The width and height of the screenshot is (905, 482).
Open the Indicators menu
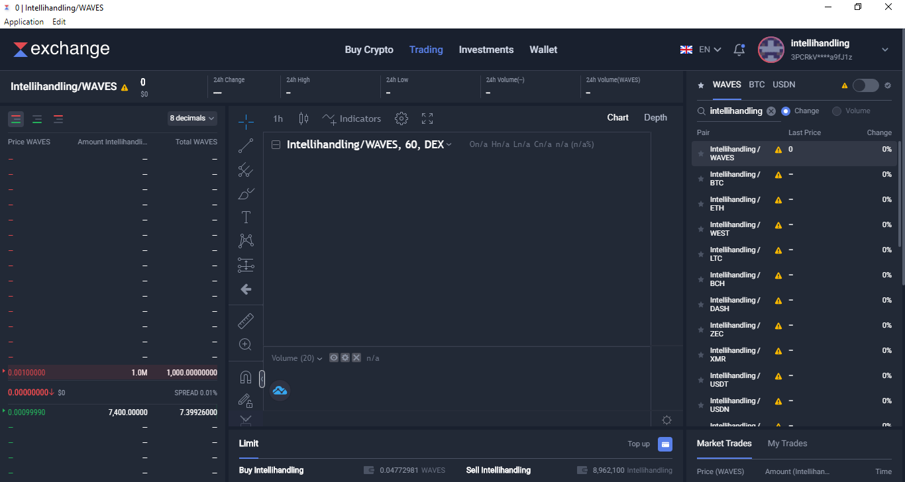(x=352, y=119)
